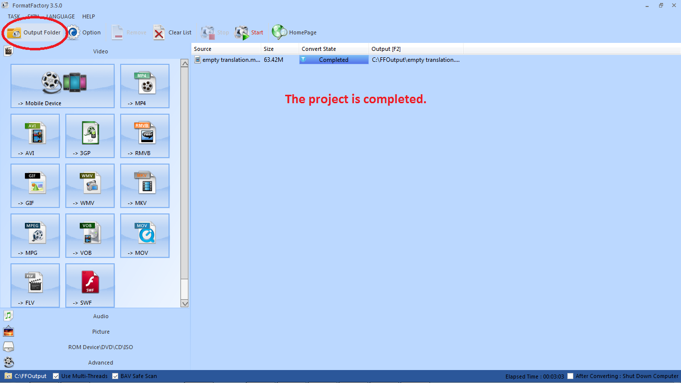Image resolution: width=681 pixels, height=383 pixels.
Task: Select the empty translation.m... source row
Action: point(227,60)
